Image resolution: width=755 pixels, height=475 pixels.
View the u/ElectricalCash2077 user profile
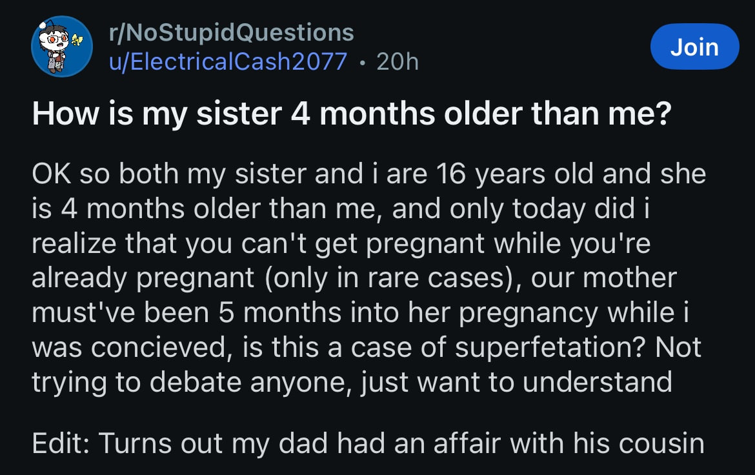[228, 62]
